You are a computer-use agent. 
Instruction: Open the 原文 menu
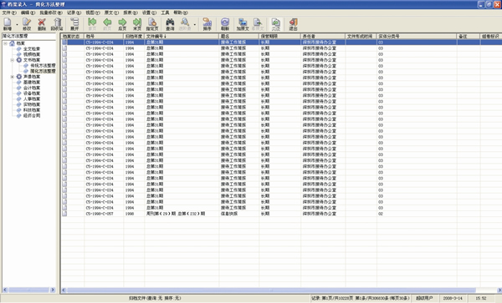(x=111, y=13)
